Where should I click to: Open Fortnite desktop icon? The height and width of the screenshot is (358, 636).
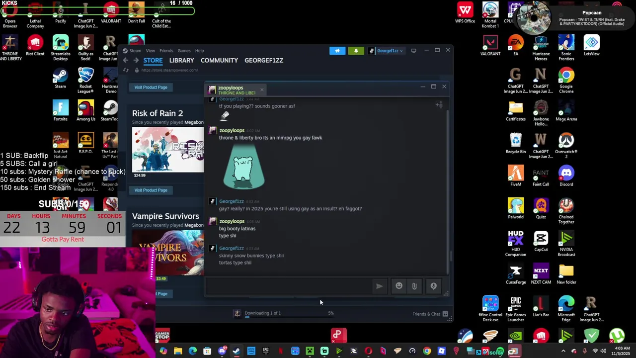coord(60,110)
